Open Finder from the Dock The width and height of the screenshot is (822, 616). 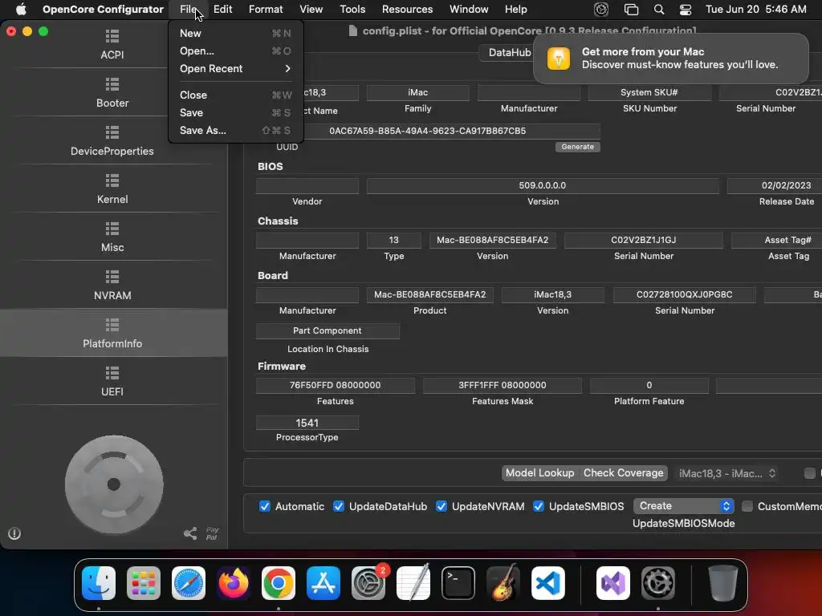coord(99,583)
